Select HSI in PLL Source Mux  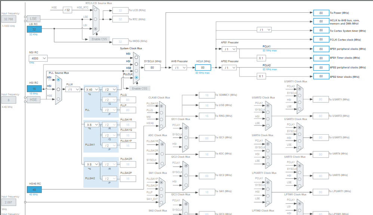pos(58,89)
